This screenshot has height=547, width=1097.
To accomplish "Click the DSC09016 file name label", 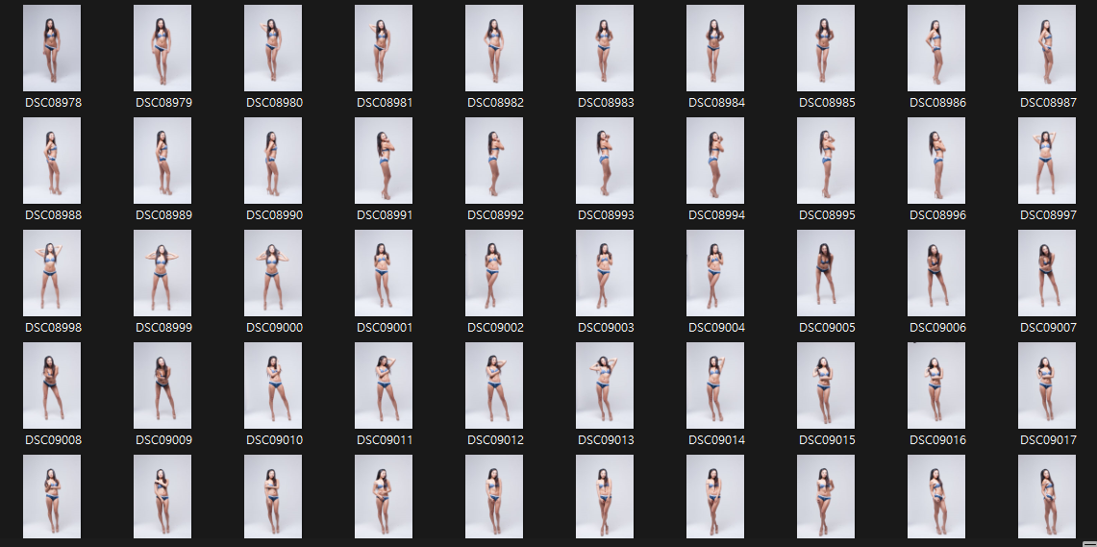I will coord(937,440).
